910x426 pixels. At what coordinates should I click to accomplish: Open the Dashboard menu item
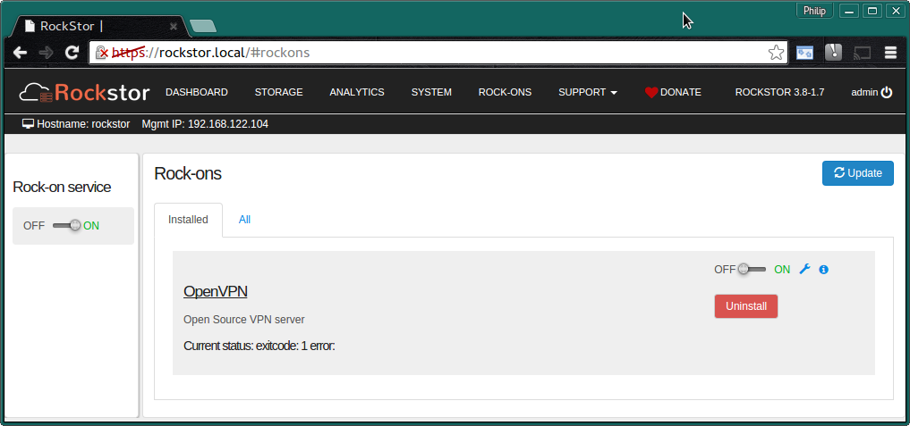[x=197, y=92]
